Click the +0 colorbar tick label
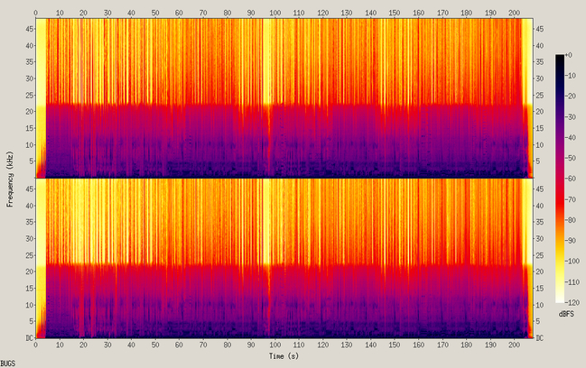The image size is (586, 368). 569,55
